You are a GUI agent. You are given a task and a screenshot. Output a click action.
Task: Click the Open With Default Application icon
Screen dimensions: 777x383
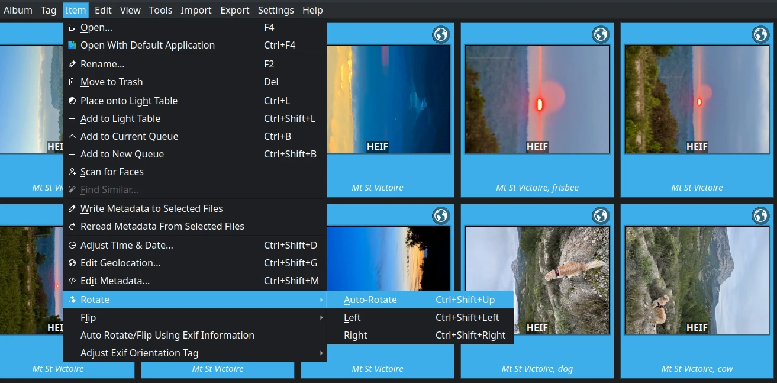point(72,45)
